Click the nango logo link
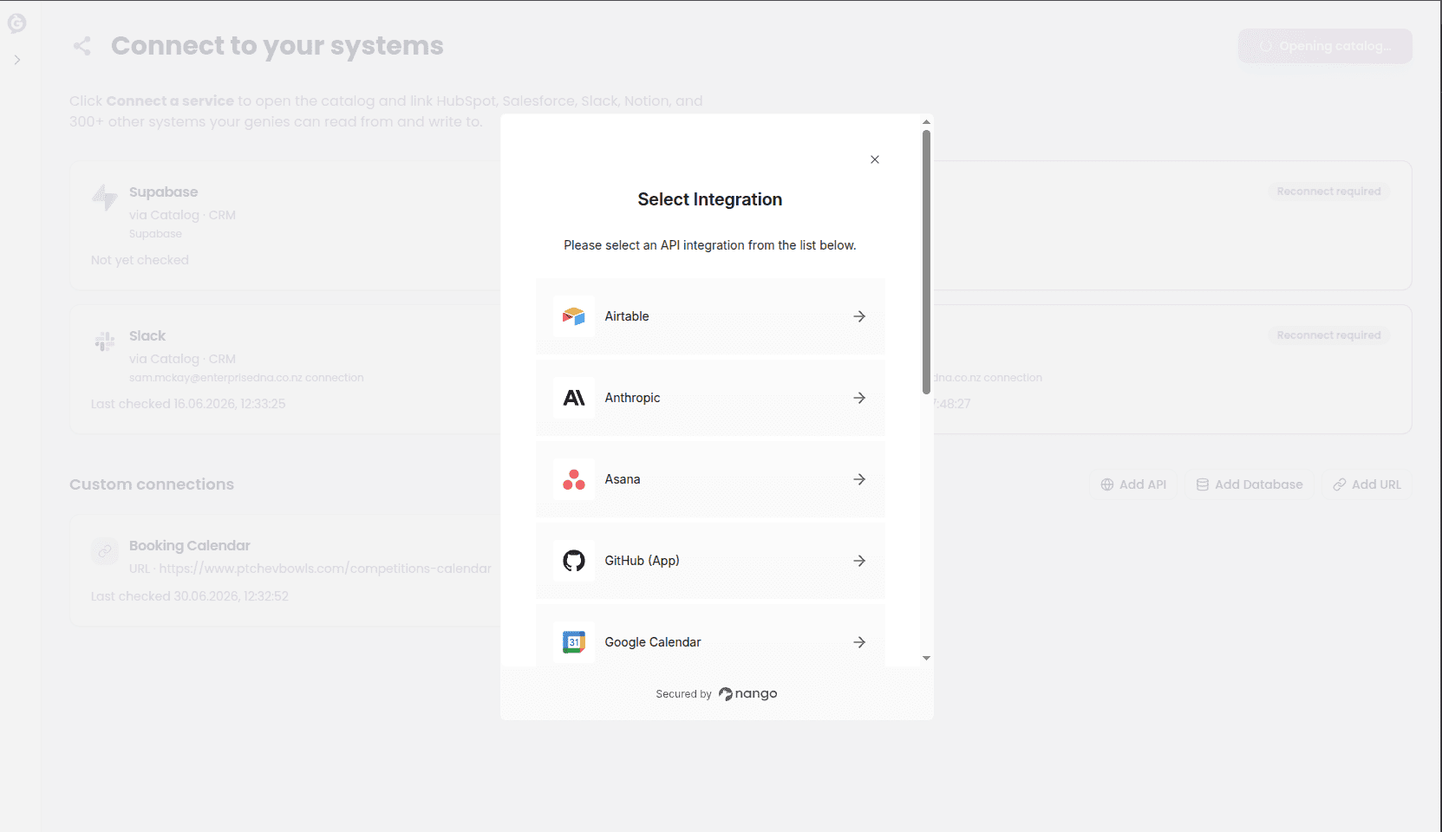Screen dimensions: 1442x832 coord(748,693)
